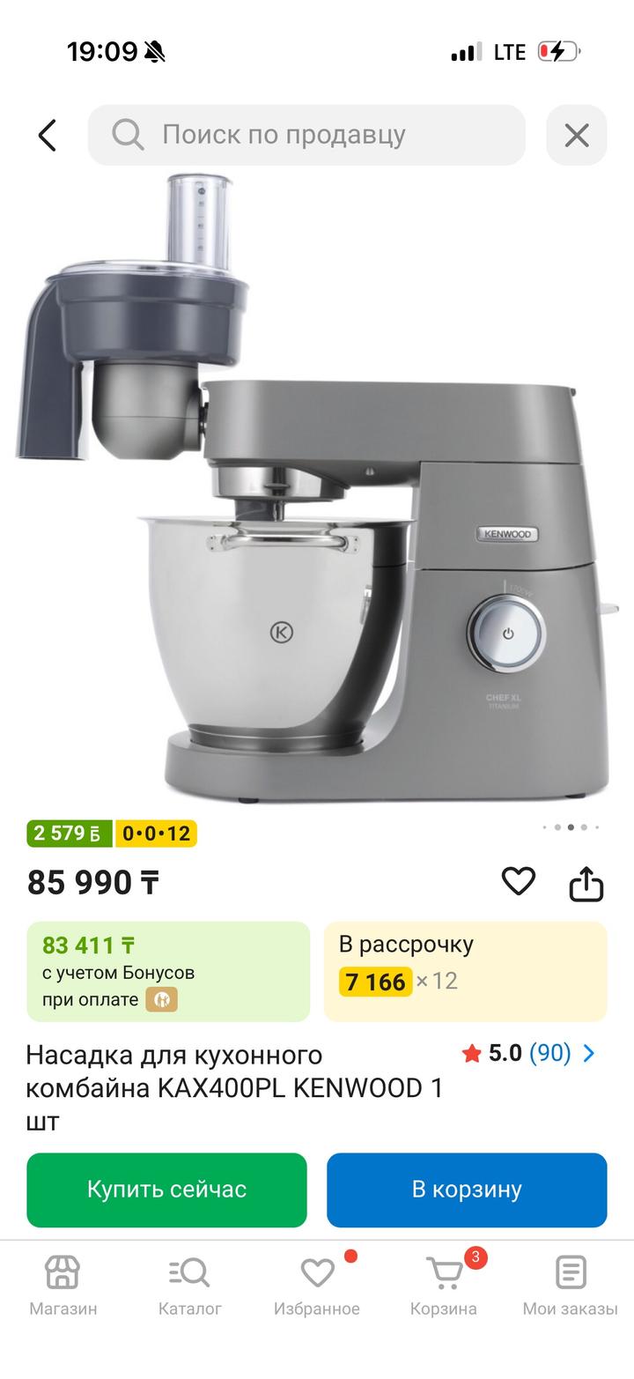Focus the Поиск по продавцу search field
The height and width of the screenshot is (1379, 634).
click(x=306, y=135)
